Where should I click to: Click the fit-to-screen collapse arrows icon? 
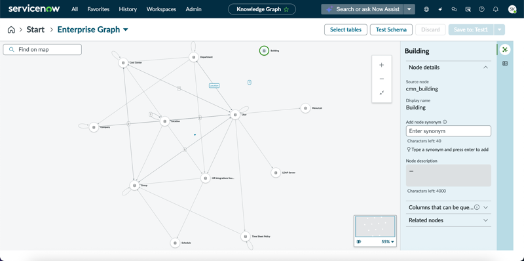(x=382, y=93)
